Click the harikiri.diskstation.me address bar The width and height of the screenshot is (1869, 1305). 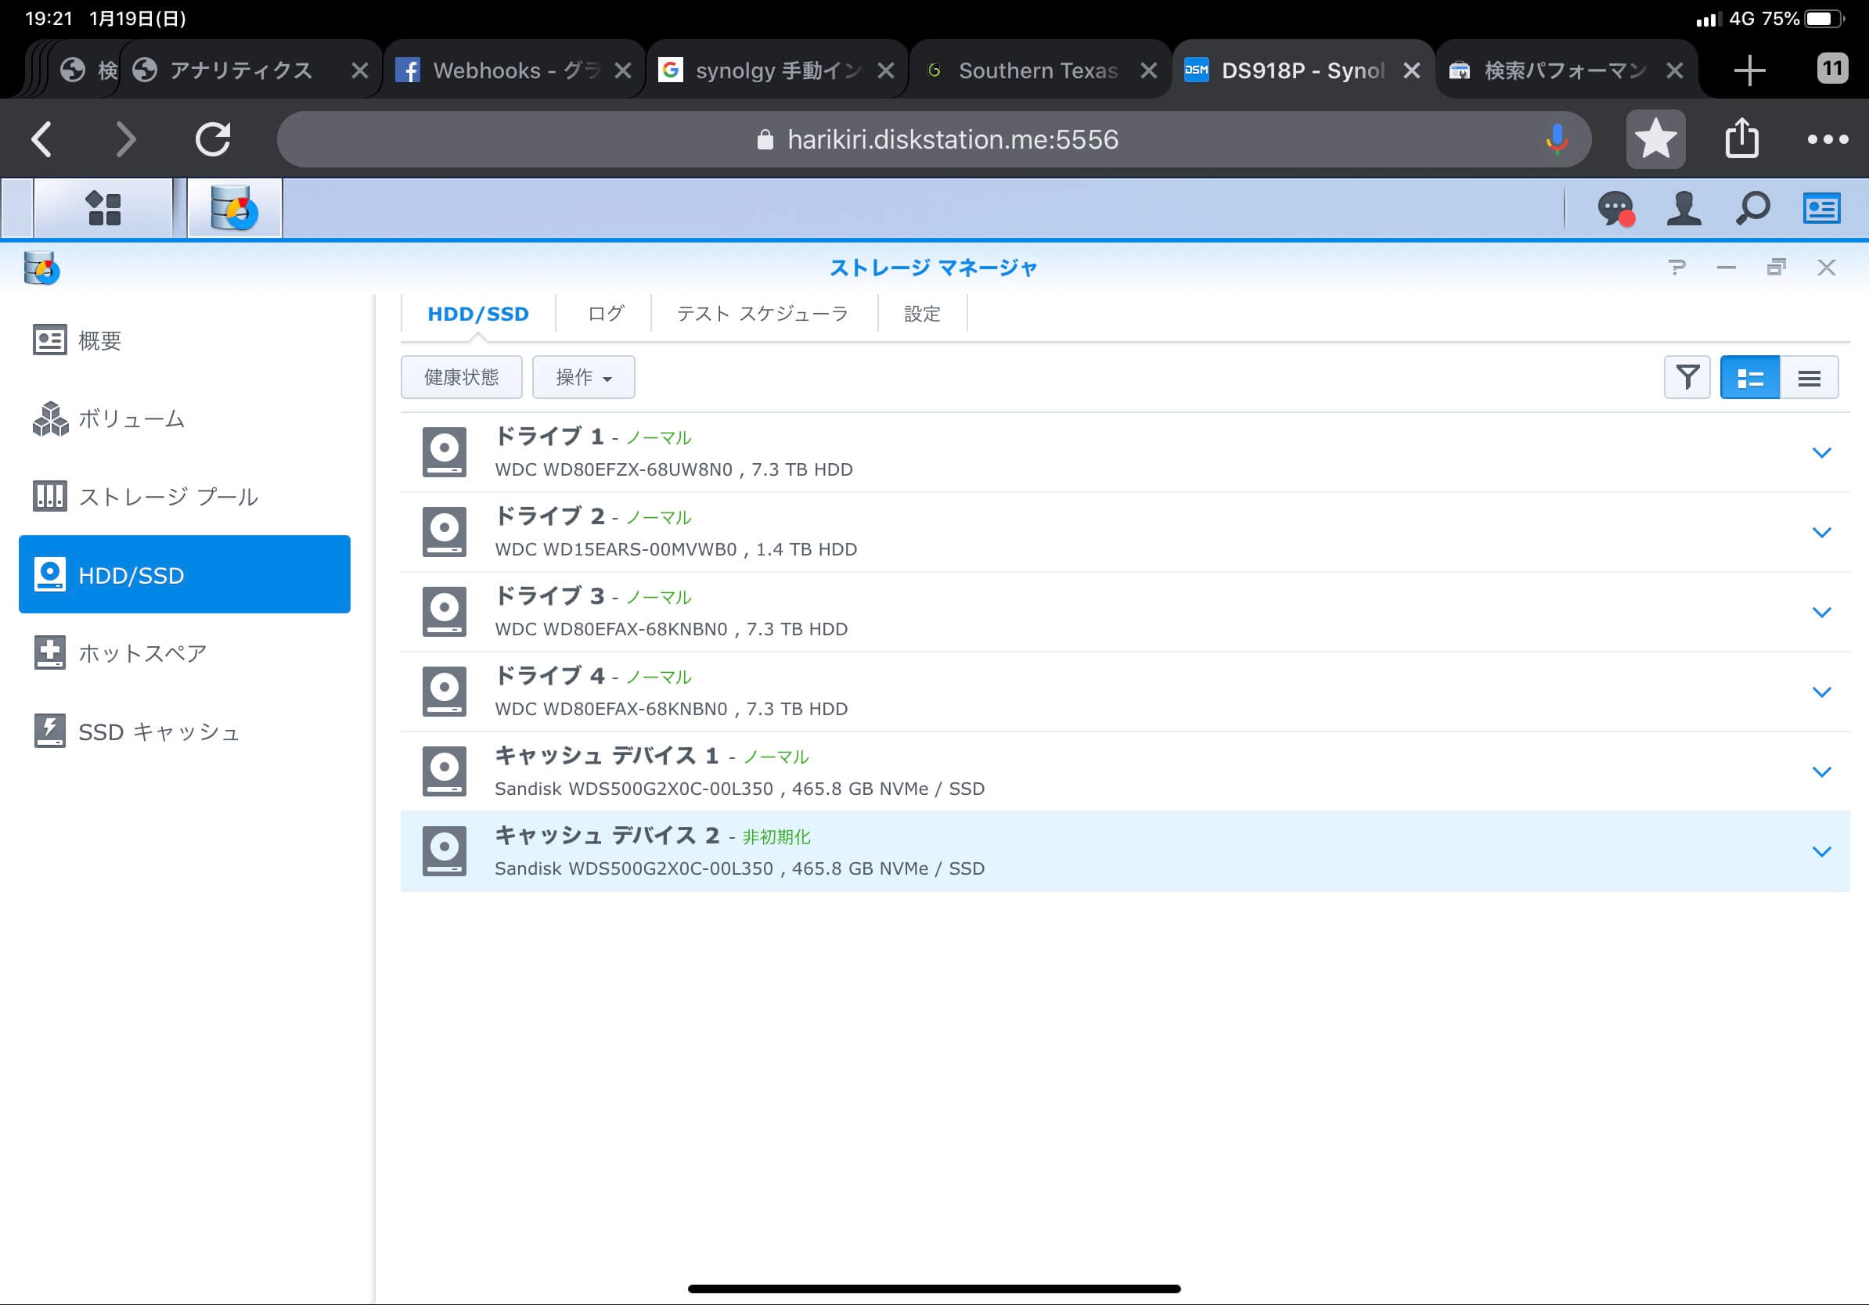pos(934,139)
